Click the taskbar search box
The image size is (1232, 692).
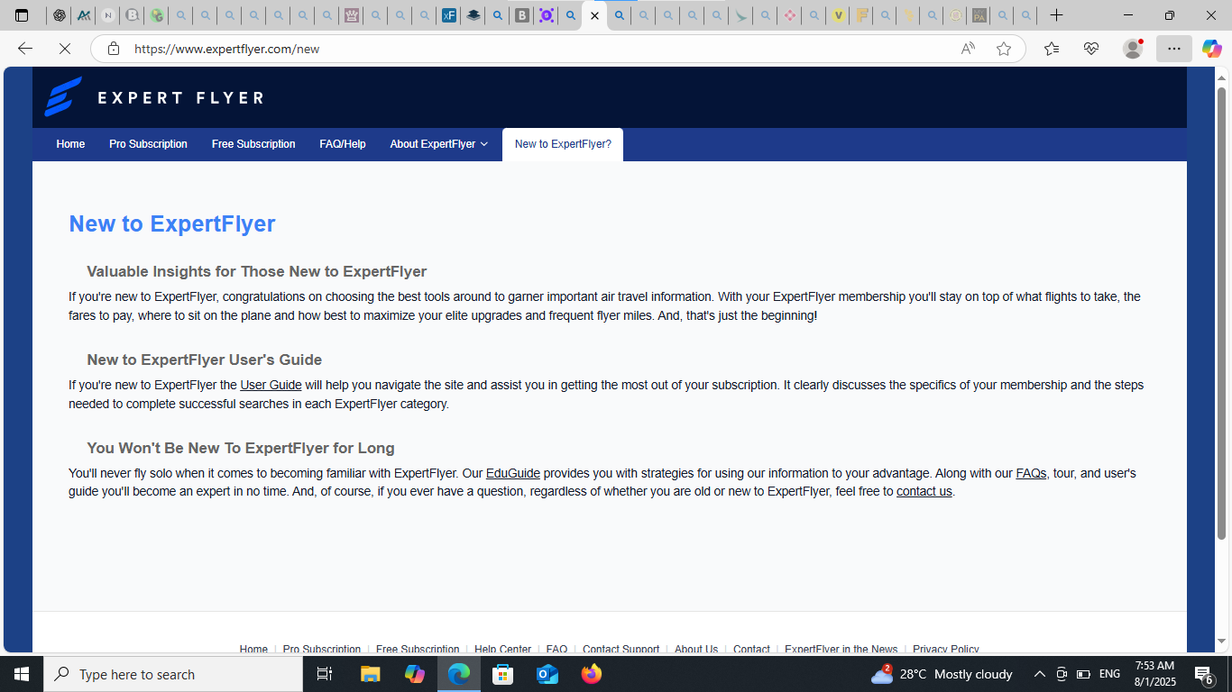tap(173, 674)
